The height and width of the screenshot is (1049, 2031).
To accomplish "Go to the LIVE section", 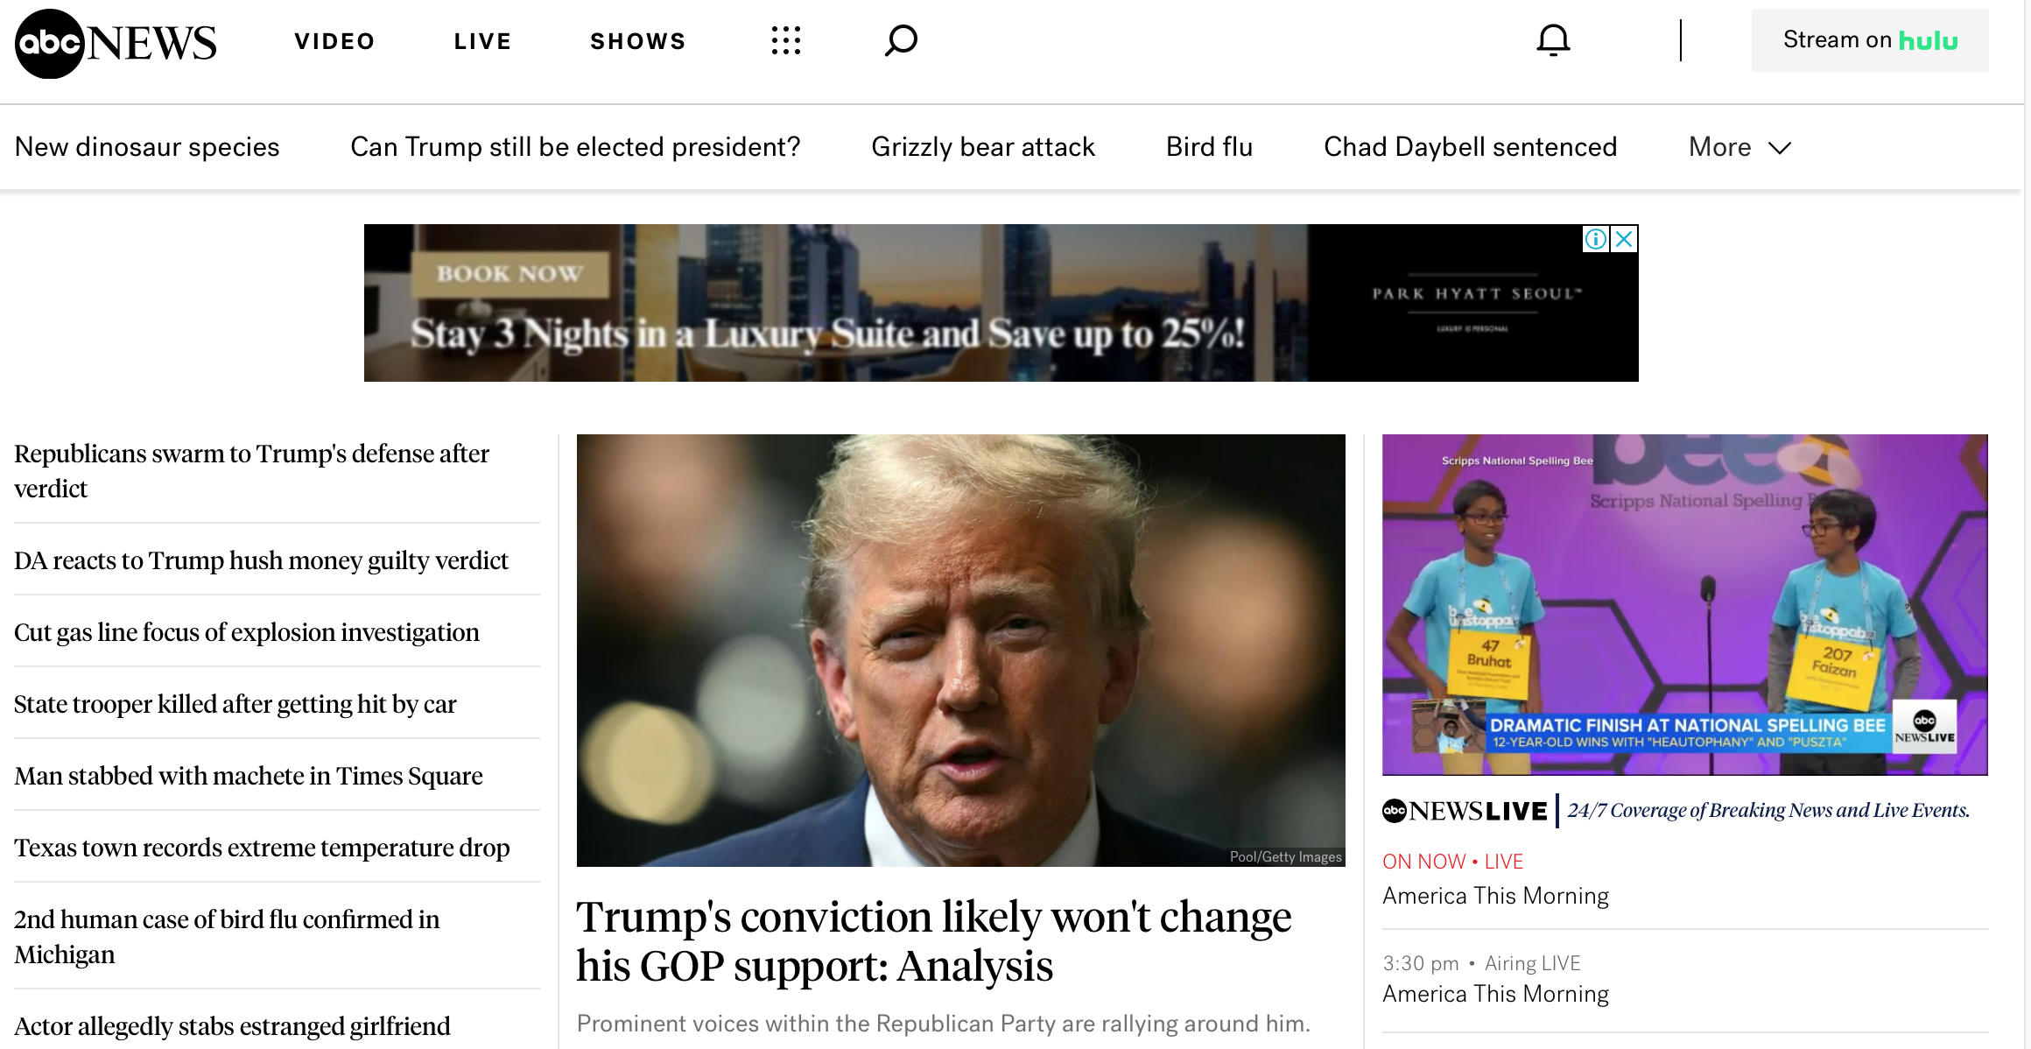I will tap(482, 41).
